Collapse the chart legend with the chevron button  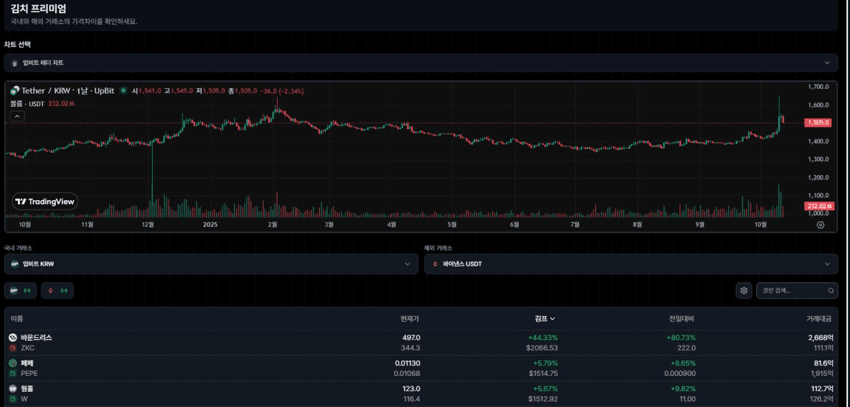17,116
